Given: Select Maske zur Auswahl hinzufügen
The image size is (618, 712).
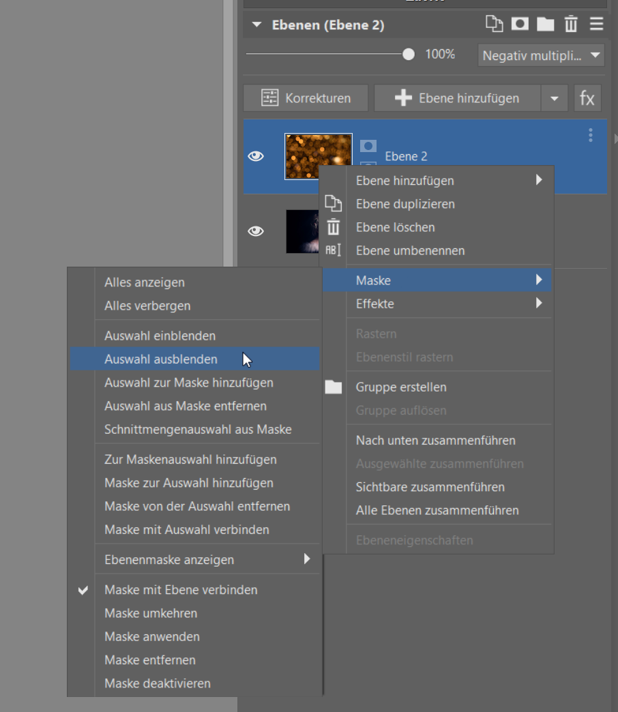Looking at the screenshot, I should pyautogui.click(x=195, y=483).
